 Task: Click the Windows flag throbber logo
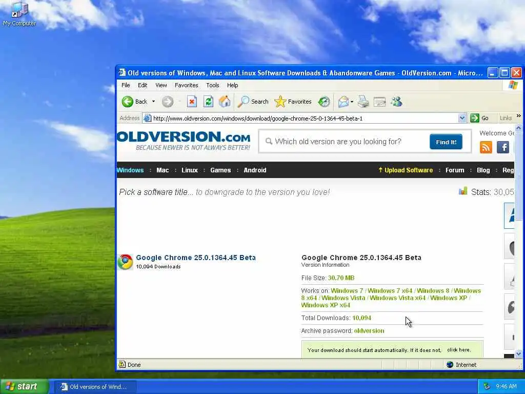(x=513, y=85)
